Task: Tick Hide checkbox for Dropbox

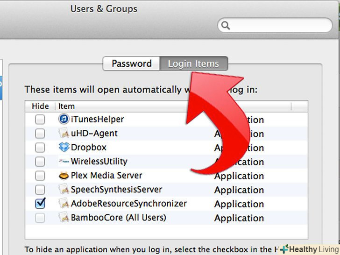Action: click(x=40, y=148)
